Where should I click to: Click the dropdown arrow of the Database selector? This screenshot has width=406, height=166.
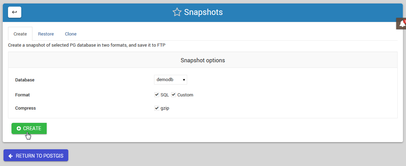click(x=184, y=80)
